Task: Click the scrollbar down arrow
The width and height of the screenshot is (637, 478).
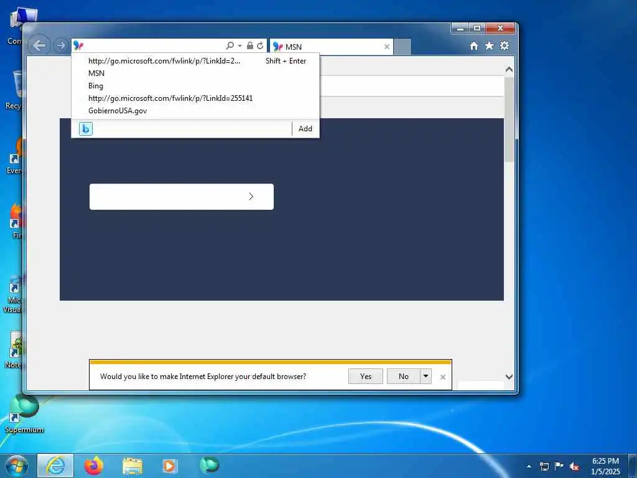Action: click(509, 377)
